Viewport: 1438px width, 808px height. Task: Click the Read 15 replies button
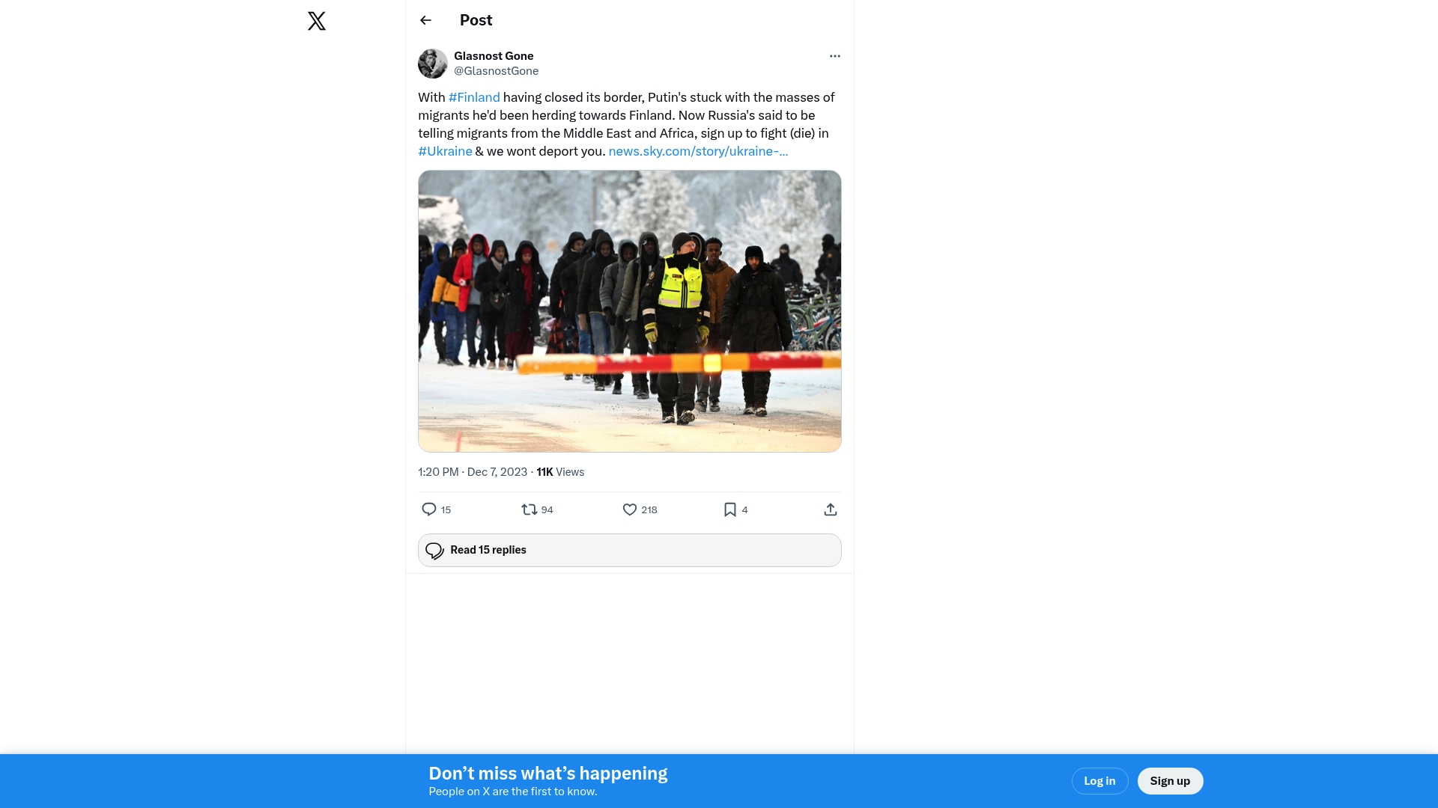pos(630,550)
